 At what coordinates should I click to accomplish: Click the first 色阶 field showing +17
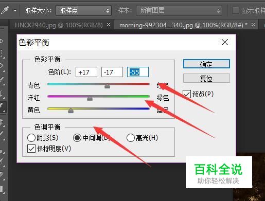(x=86, y=72)
